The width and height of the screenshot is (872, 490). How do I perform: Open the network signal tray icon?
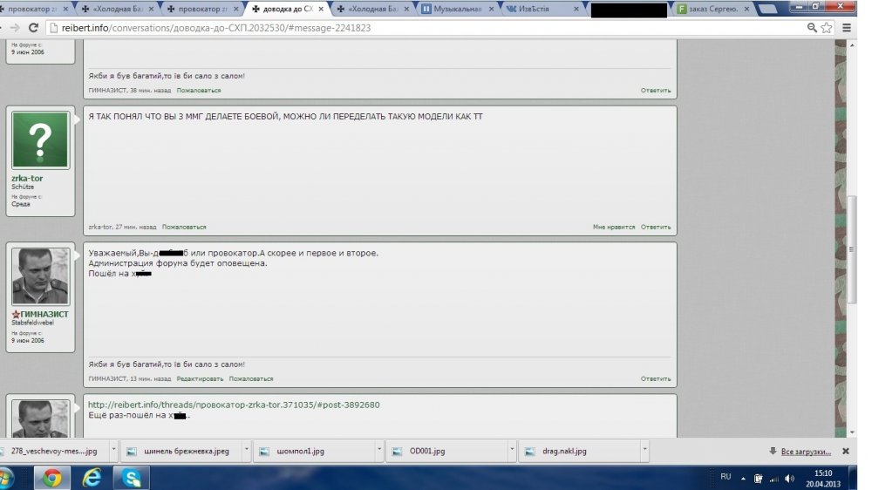coord(774,479)
